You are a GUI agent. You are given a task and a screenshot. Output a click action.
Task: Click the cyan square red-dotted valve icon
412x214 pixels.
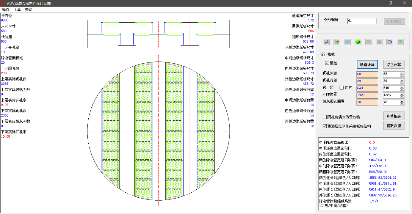[347, 42]
